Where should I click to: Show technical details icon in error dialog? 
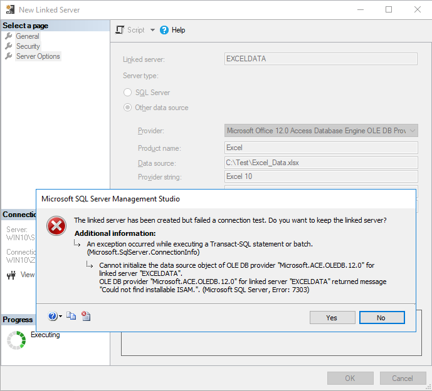coord(86,316)
